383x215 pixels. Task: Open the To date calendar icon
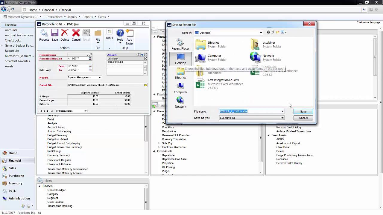tap(90, 70)
